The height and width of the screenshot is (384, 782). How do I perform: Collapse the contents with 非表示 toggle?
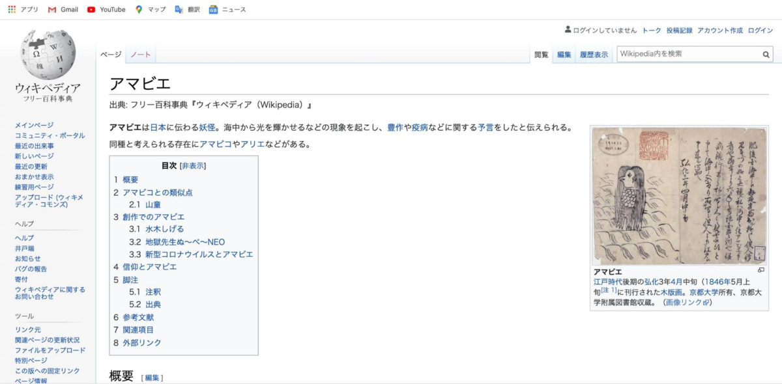point(192,166)
